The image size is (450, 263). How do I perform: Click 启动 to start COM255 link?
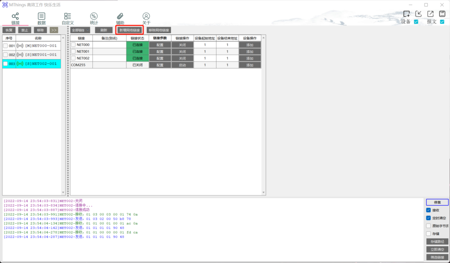coord(182,65)
